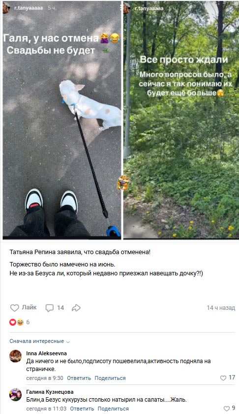239x414 pixels.
Task: Open Галина Кузнецова name link
Action: [50, 392]
